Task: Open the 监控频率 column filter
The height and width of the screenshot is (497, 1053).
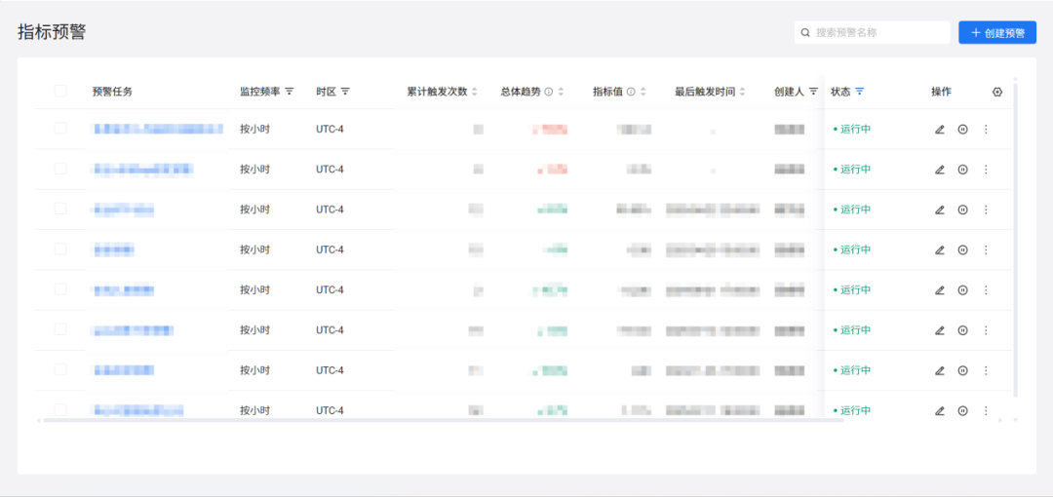Action: tap(290, 92)
